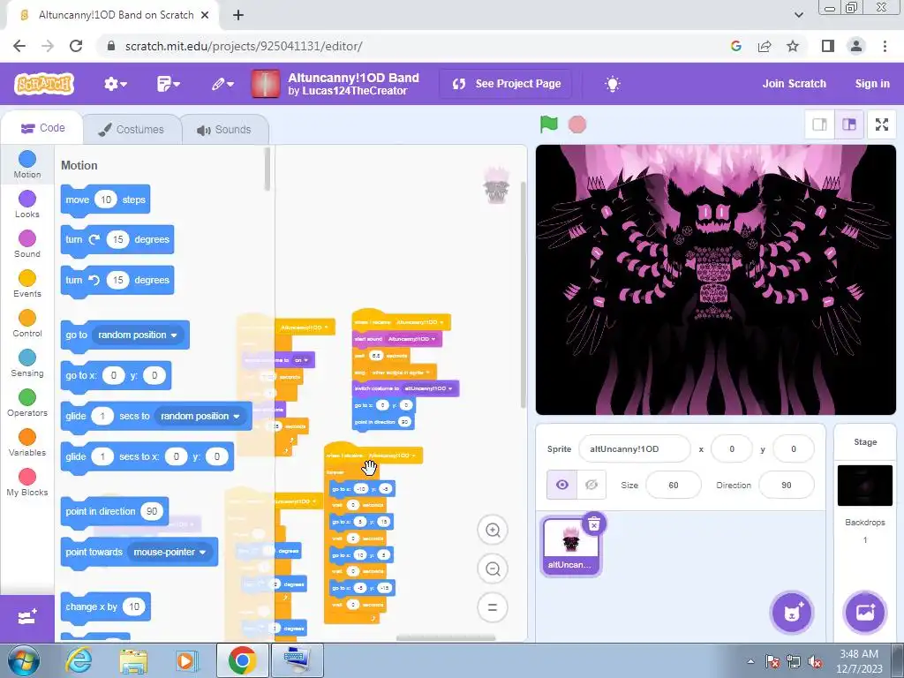This screenshot has height=678, width=904.
Task: Click the green flag to run the project
Action: [549, 124]
